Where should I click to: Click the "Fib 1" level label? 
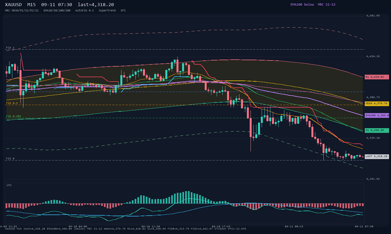coord(10,48)
